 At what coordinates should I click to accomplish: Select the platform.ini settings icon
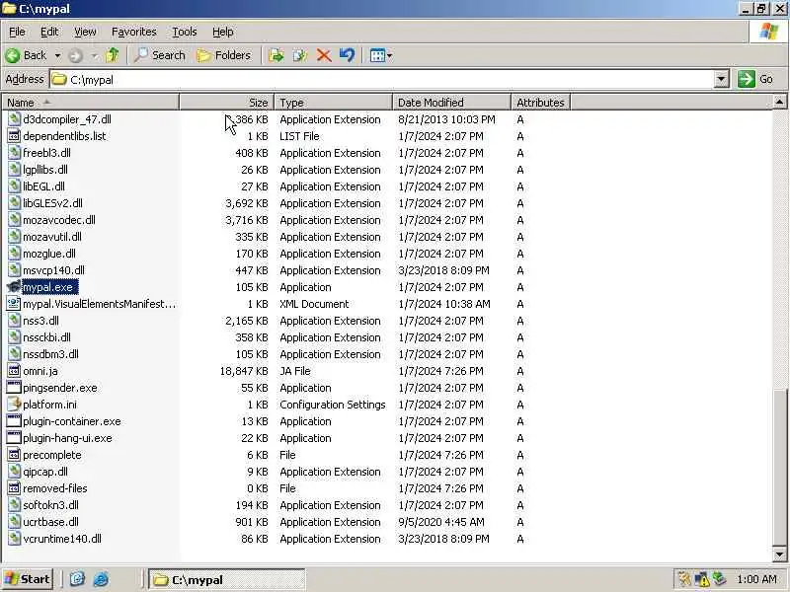14,405
